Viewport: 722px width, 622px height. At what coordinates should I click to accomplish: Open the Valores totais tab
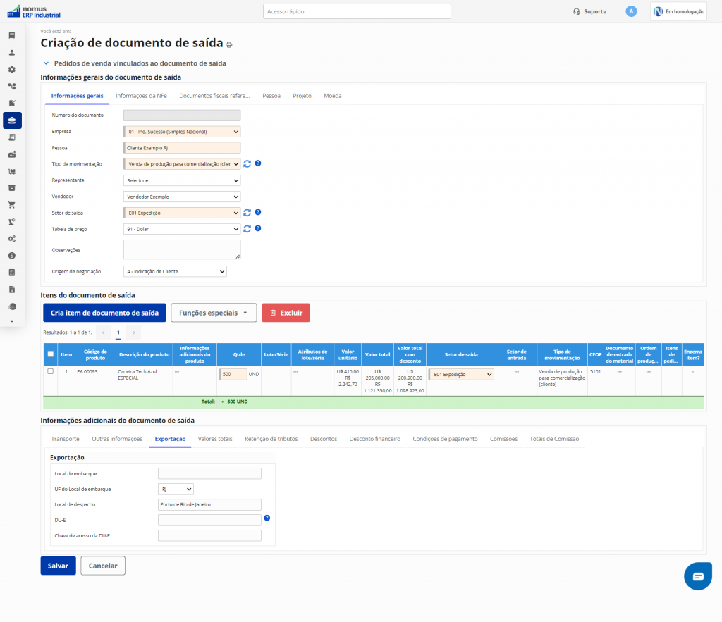(x=215, y=439)
